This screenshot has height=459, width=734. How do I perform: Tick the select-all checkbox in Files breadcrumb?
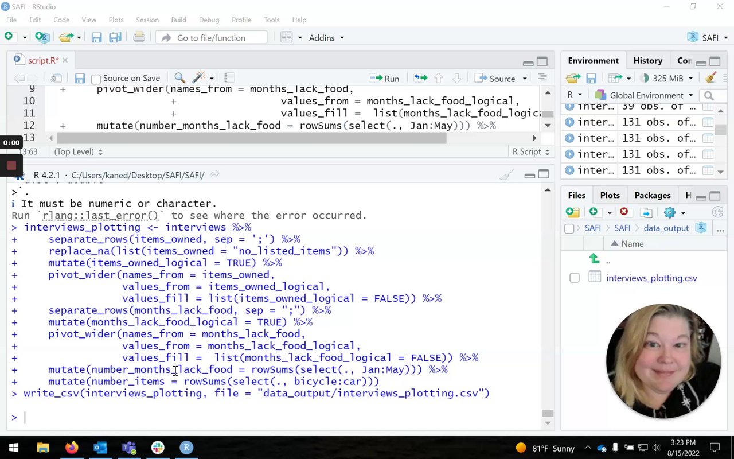point(569,228)
